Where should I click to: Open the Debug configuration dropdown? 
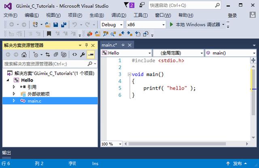coord(112,25)
